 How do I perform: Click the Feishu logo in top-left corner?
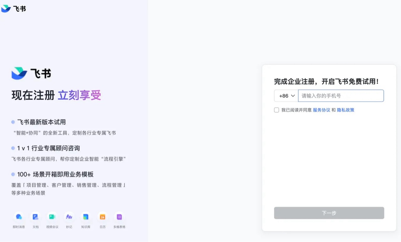click(13, 9)
